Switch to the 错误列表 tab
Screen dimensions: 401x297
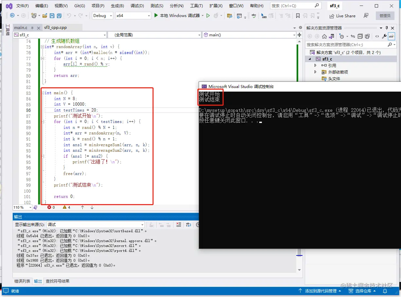point(22,281)
